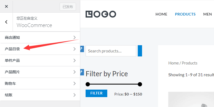Click the 已发布 publish button
Screen dimensions: 214x107
tap(68, 7)
